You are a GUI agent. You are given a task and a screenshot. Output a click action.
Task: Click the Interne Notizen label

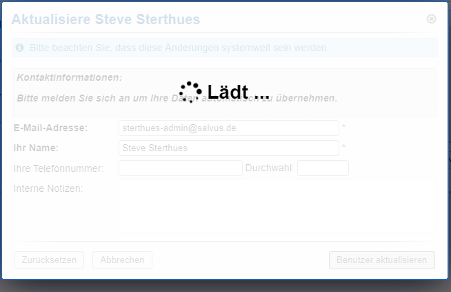click(x=48, y=188)
